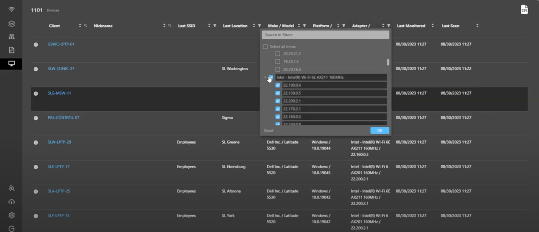Screen dimensions: 539x232
Task: Collapse the Intel Wi-Fi 6E AX211 160MHz group
Action: 265,77
